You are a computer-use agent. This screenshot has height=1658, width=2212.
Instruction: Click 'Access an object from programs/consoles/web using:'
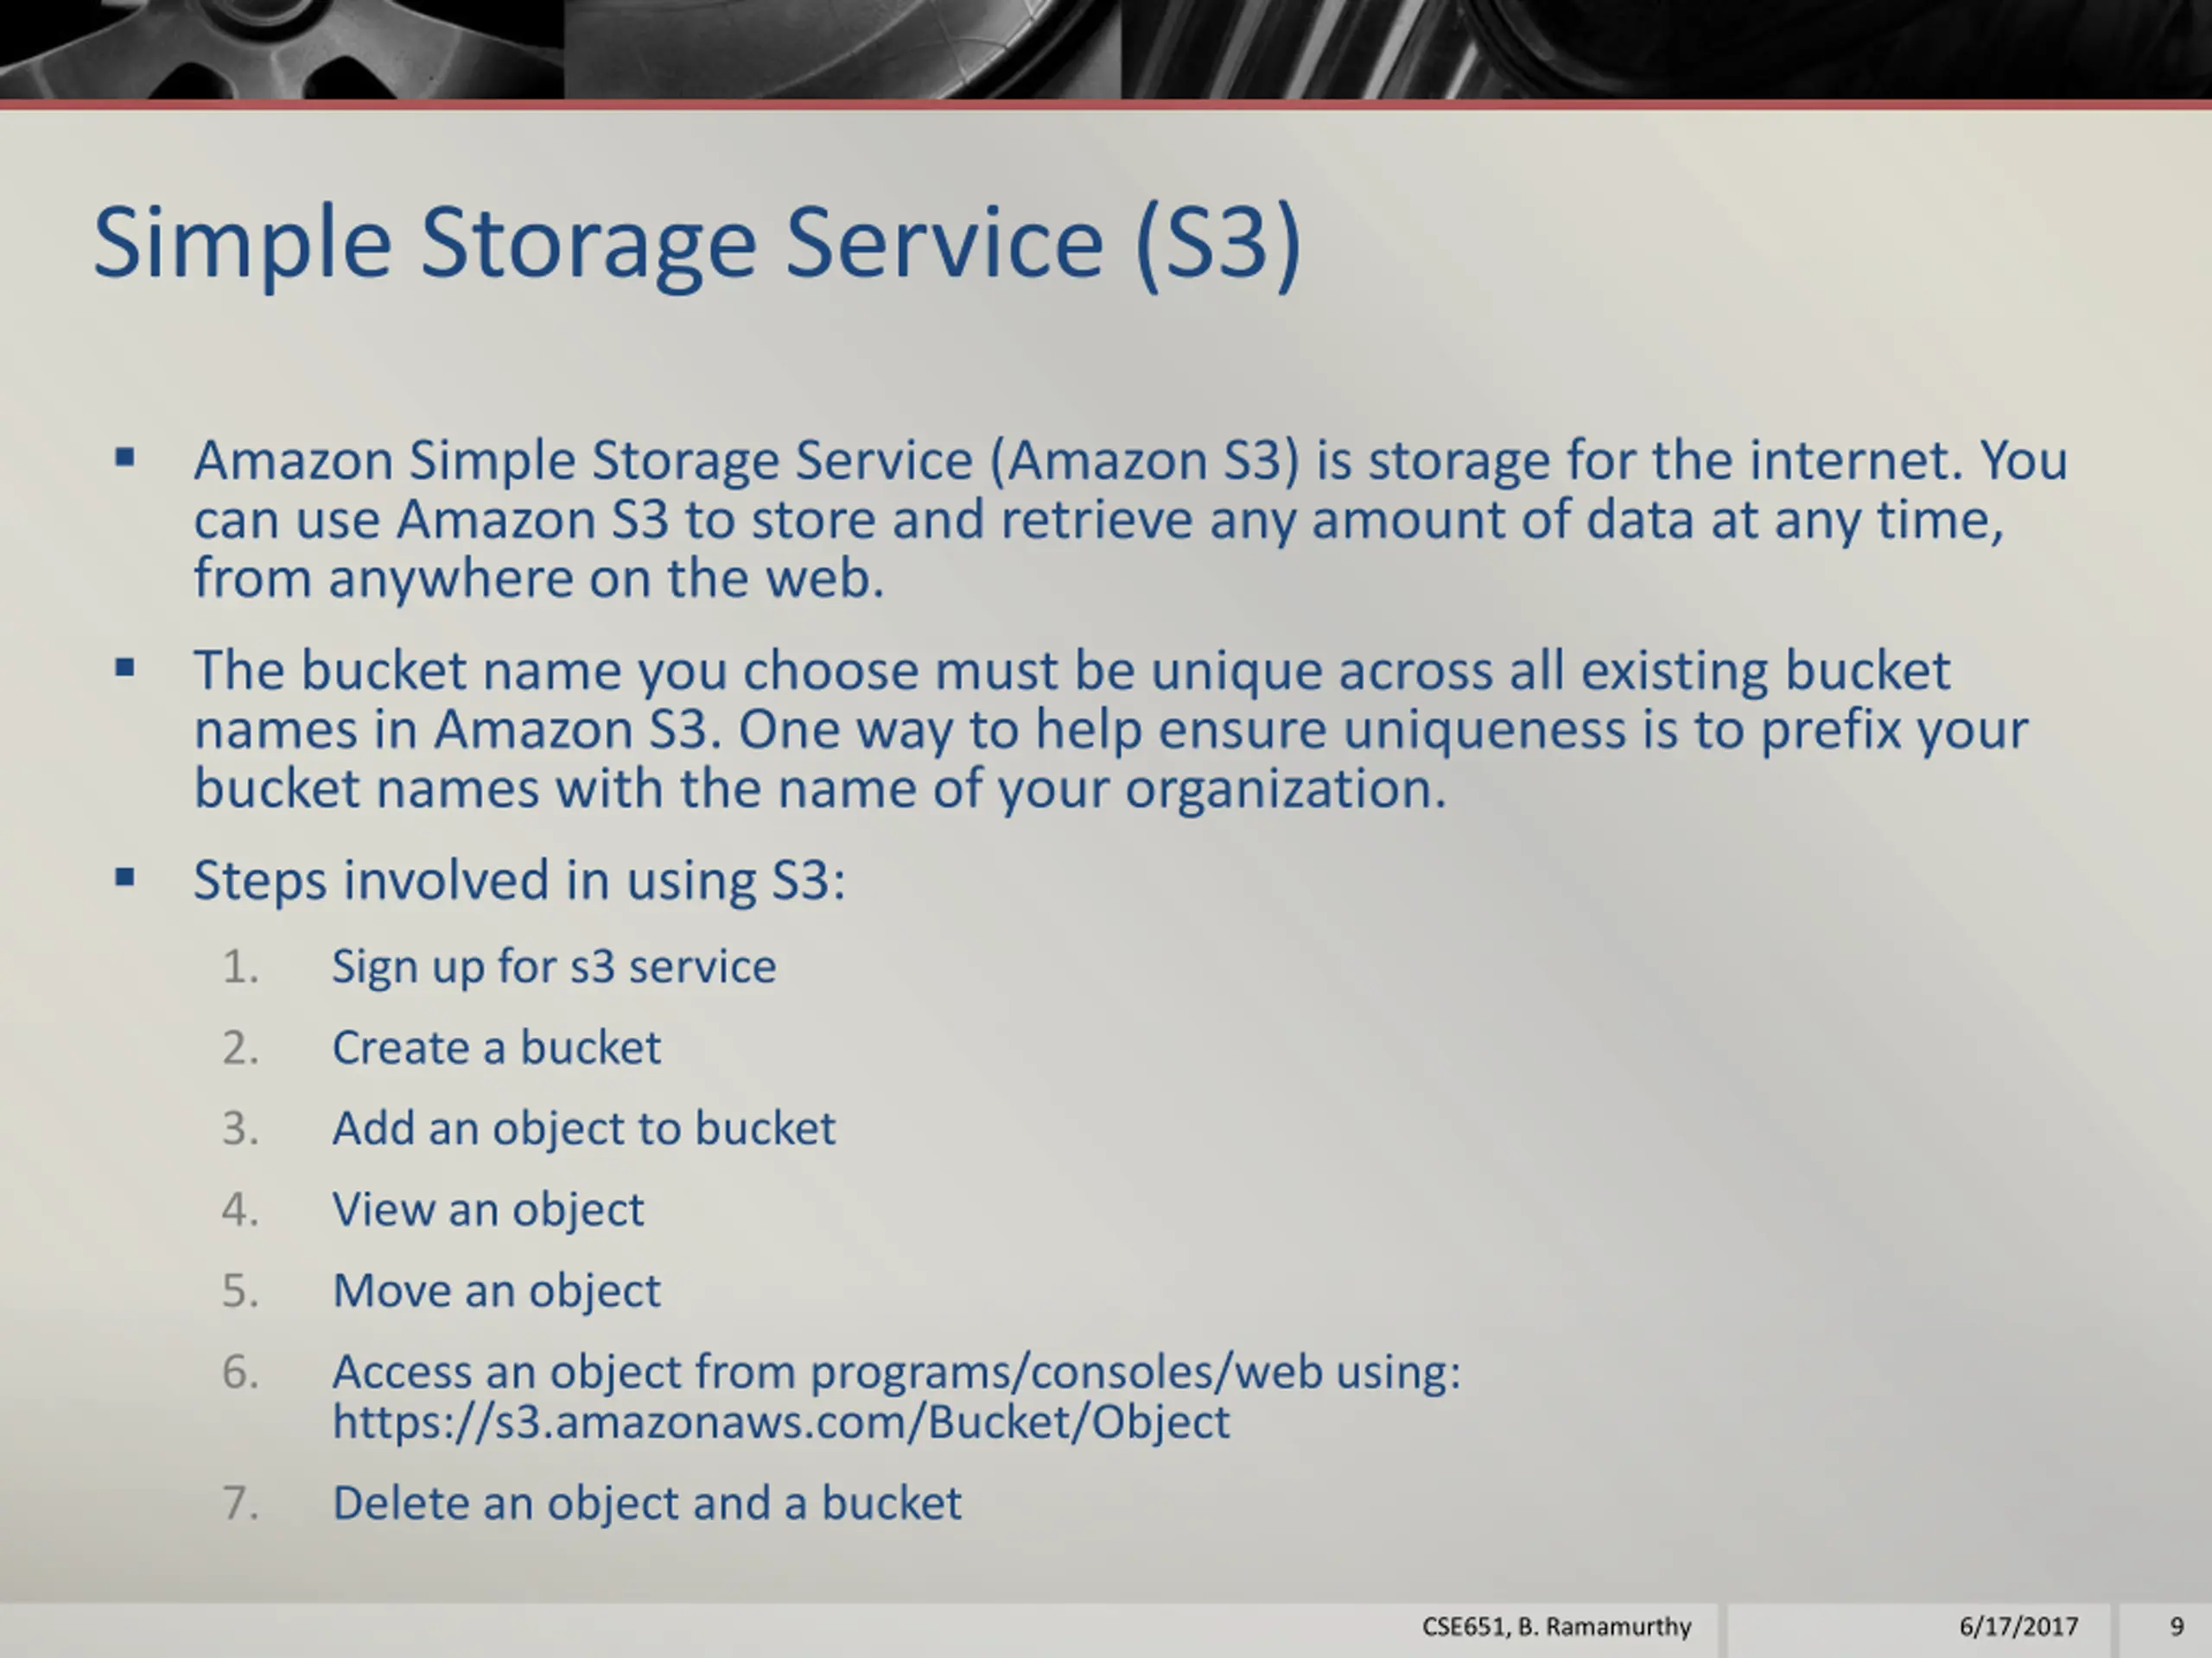pyautogui.click(x=896, y=1372)
